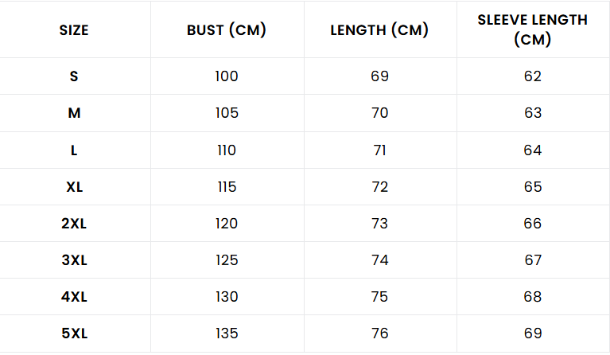Select the SLEEVE LENGTH (CM) header
This screenshot has height=355, width=610.
(x=532, y=29)
